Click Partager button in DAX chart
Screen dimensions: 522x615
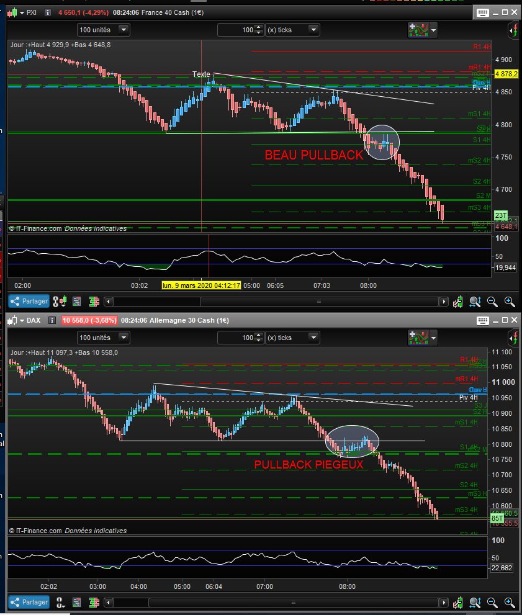point(29,602)
